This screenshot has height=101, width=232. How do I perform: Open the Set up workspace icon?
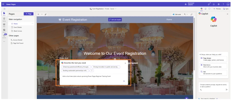coord(4,30)
